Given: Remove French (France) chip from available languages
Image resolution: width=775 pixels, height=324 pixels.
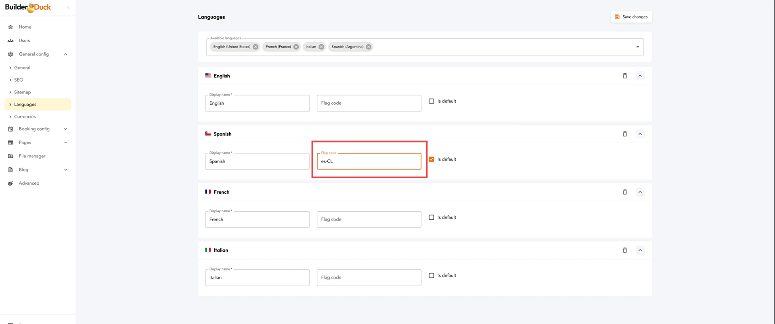Looking at the screenshot, I should (296, 47).
